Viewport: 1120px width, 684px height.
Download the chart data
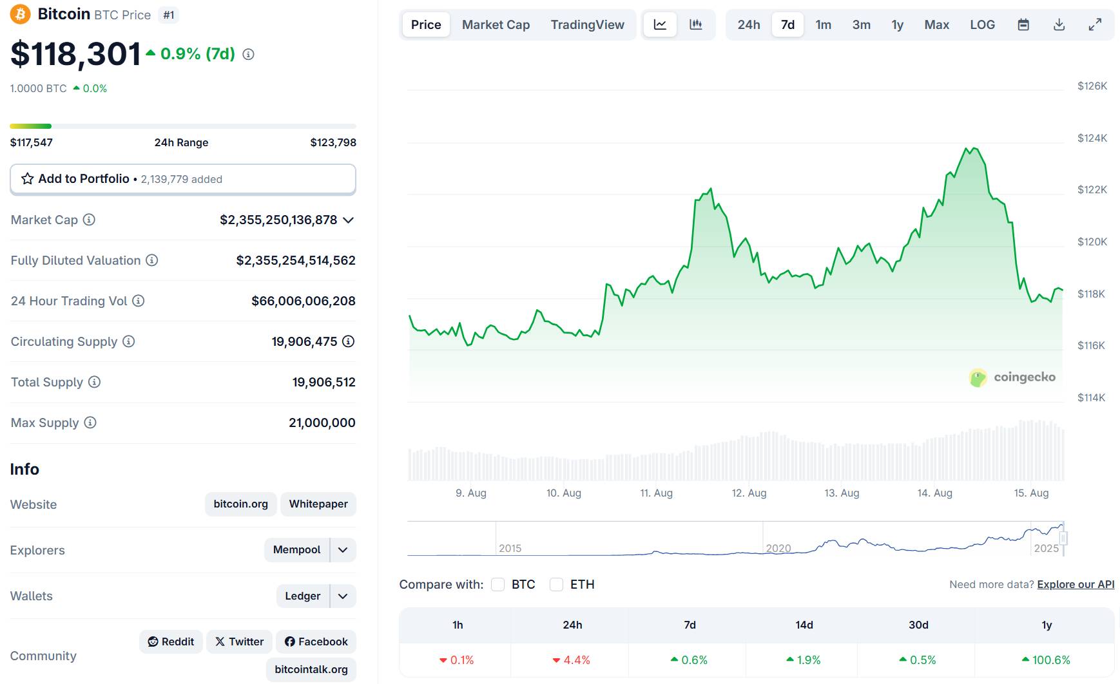click(1059, 24)
